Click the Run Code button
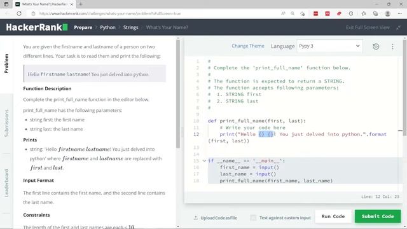The height and width of the screenshot is (229, 407). [x=333, y=216]
